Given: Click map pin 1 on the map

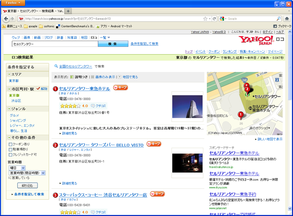Looking at the screenshot, I should [241, 115].
